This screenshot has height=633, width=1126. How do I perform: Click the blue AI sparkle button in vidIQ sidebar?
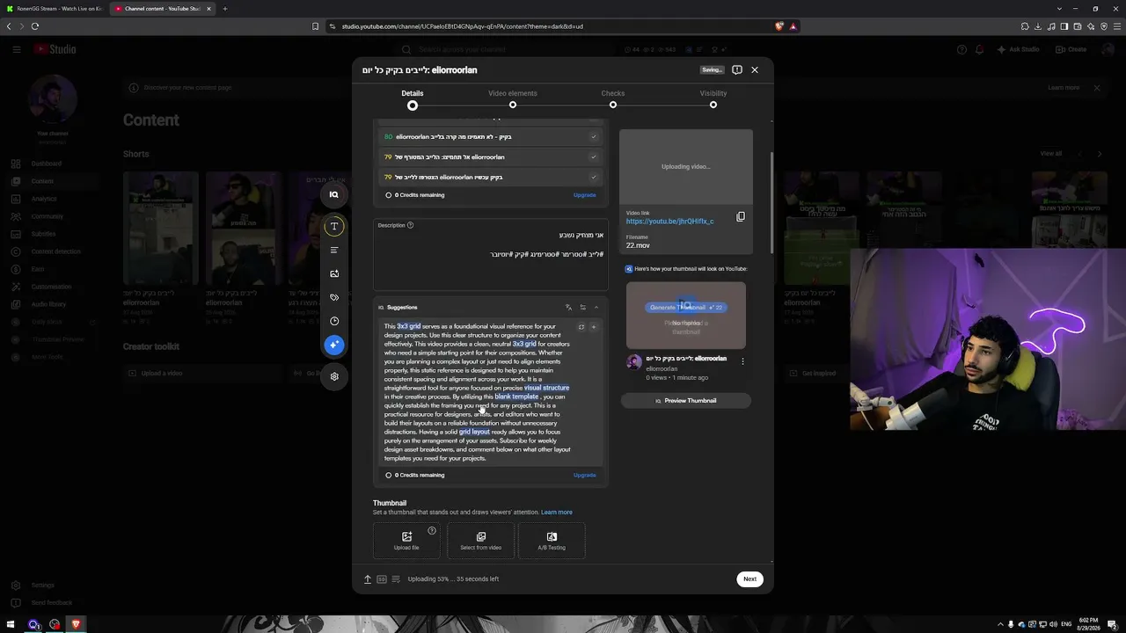(333, 345)
